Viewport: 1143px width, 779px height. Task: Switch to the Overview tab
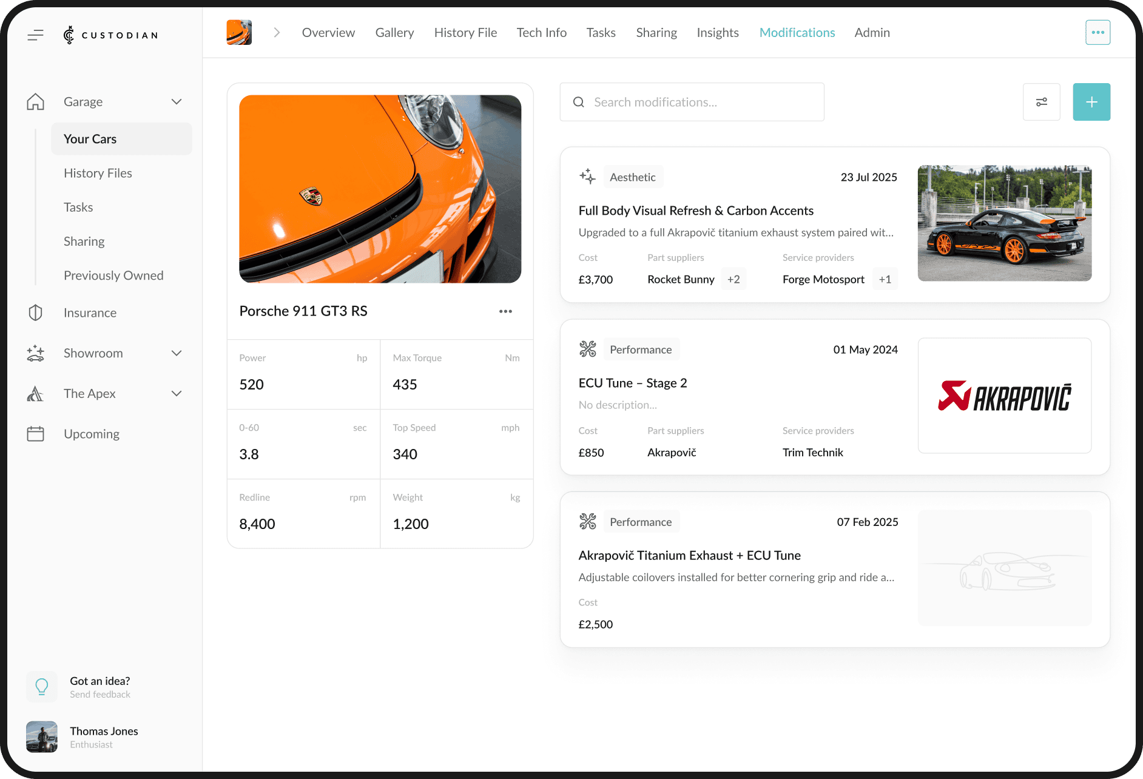click(x=328, y=33)
